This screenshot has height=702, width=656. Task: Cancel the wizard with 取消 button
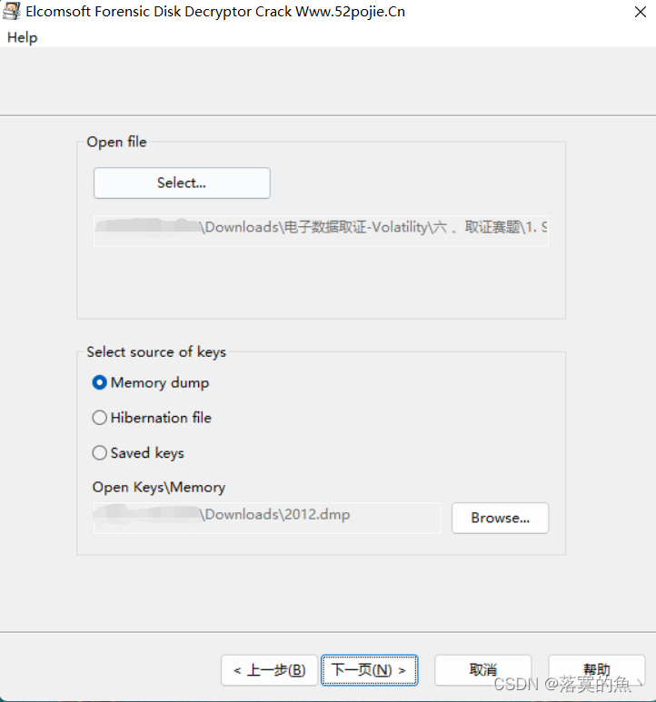(482, 670)
